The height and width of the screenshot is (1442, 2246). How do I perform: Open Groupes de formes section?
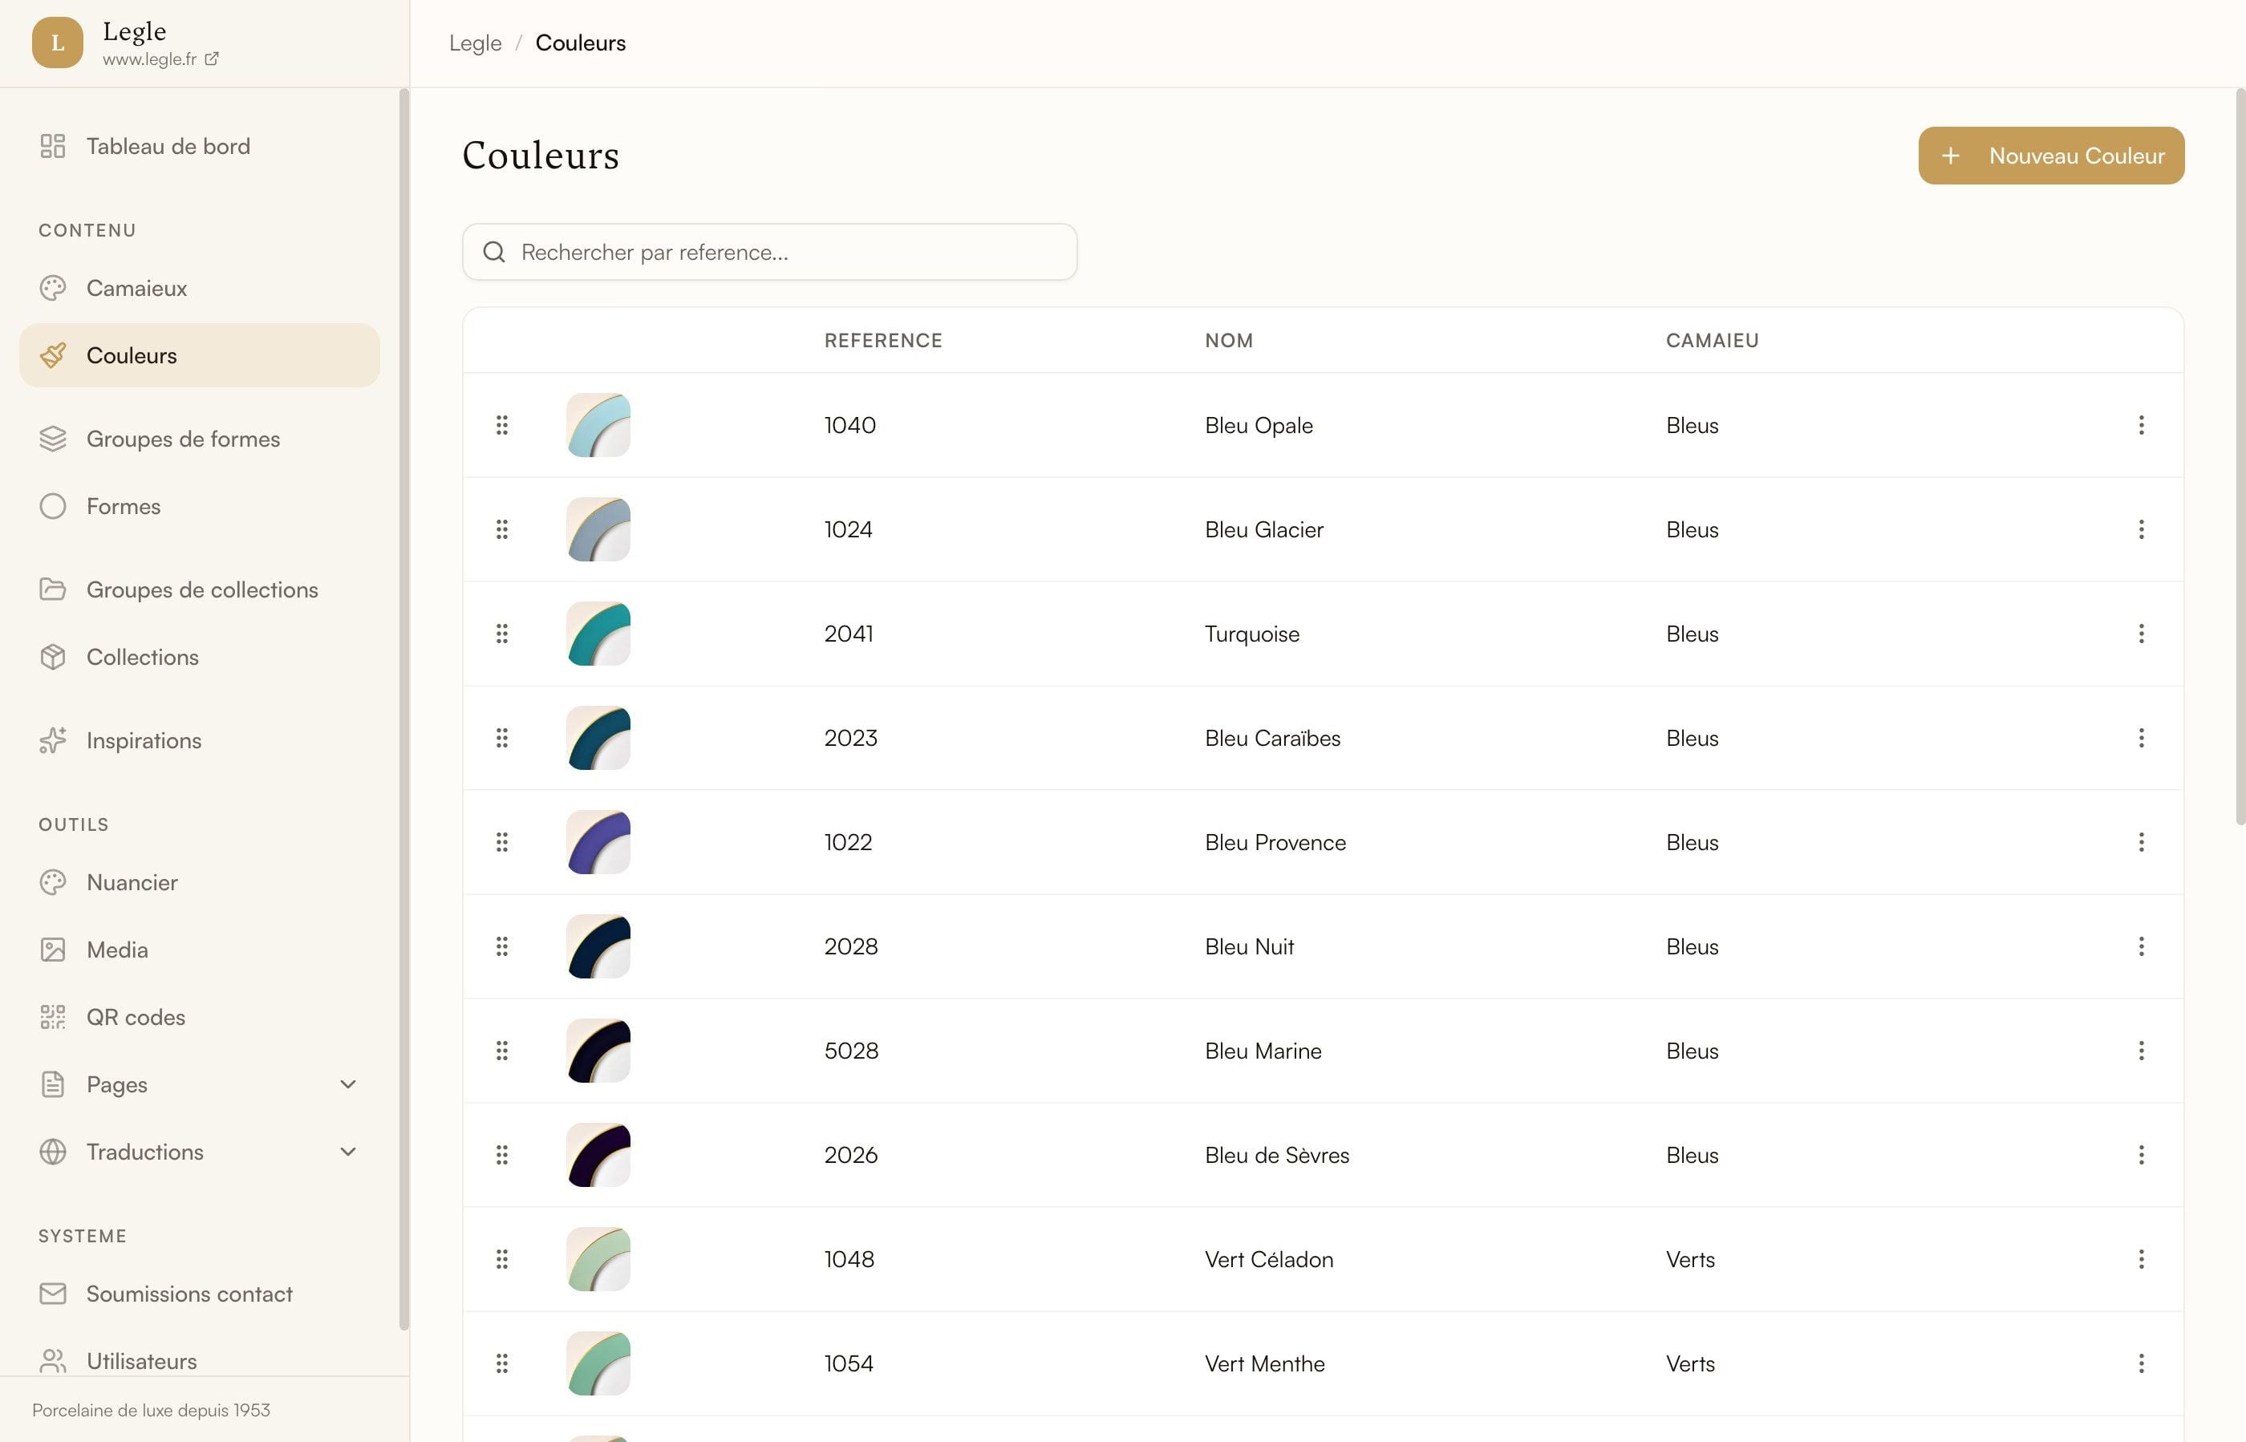(200, 439)
